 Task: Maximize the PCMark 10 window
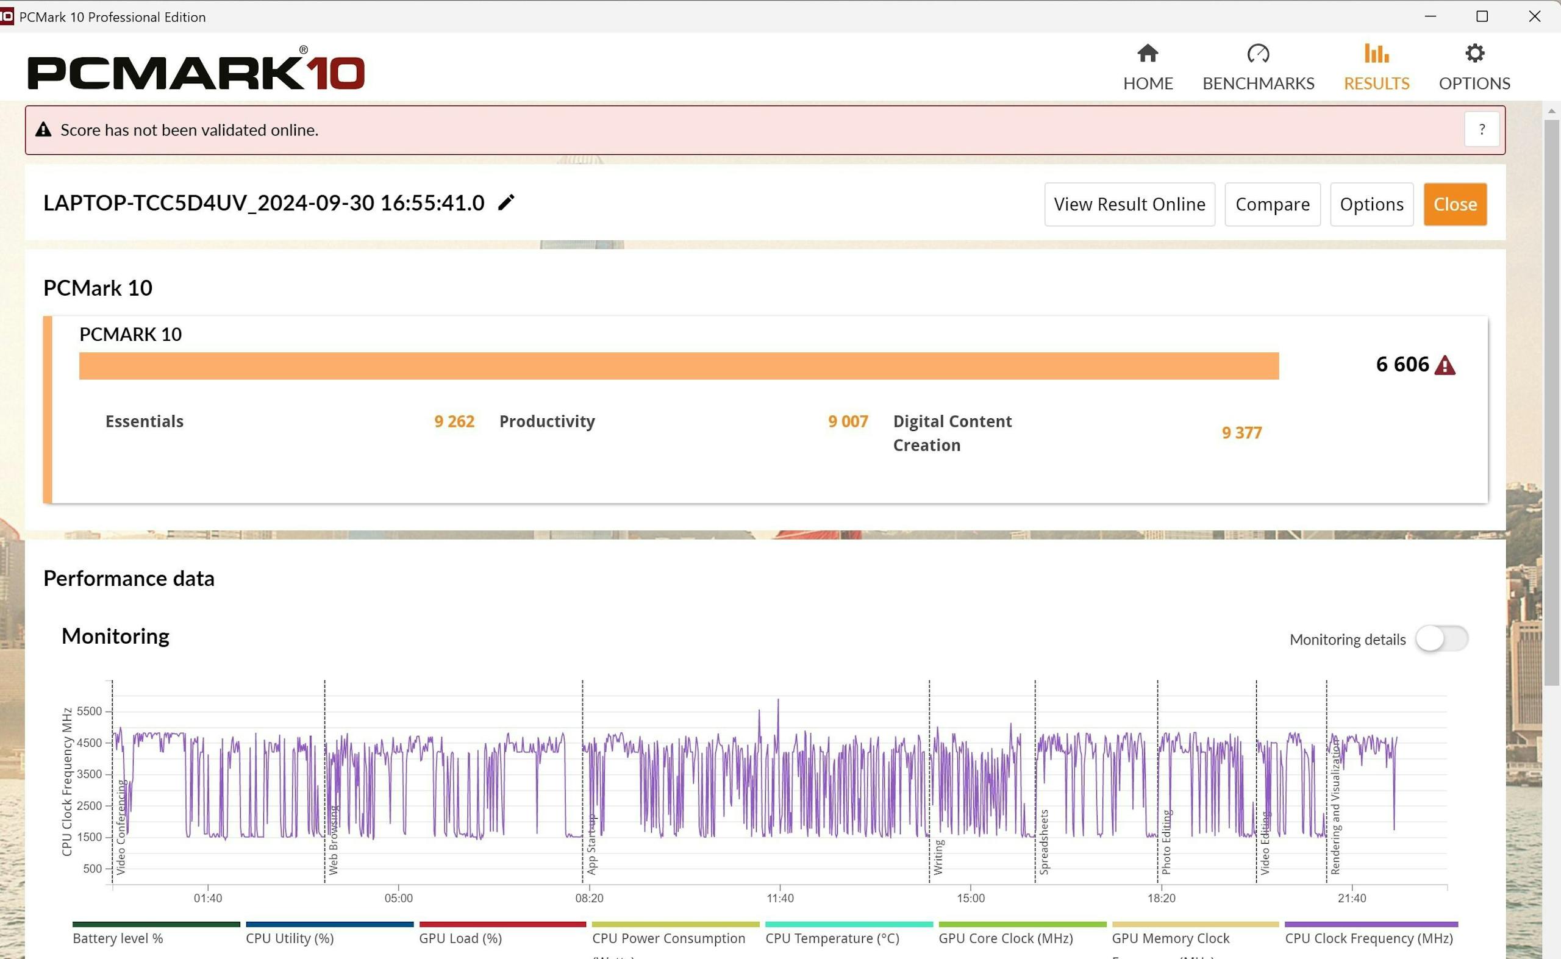pyautogui.click(x=1482, y=16)
